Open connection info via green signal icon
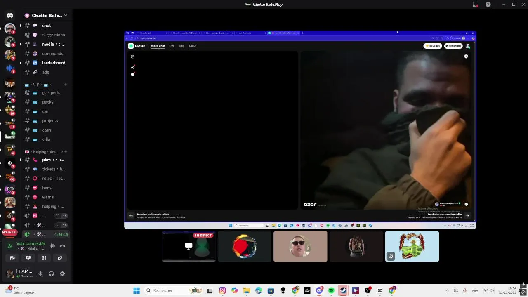This screenshot has height=297, width=528. [10, 246]
